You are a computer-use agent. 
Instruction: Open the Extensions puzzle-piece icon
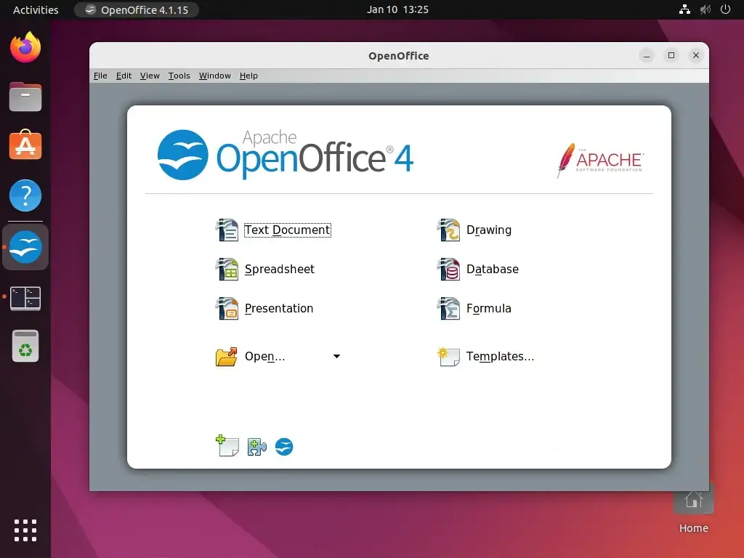pyautogui.click(x=256, y=446)
